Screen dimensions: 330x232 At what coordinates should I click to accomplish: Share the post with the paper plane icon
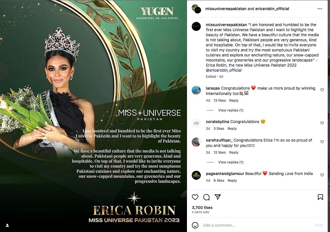tap(218, 197)
